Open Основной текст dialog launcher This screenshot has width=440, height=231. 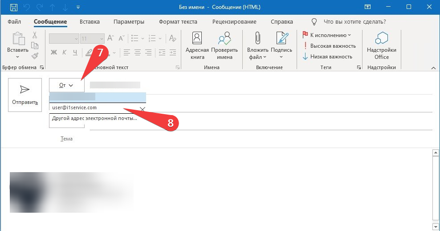pyautogui.click(x=178, y=67)
